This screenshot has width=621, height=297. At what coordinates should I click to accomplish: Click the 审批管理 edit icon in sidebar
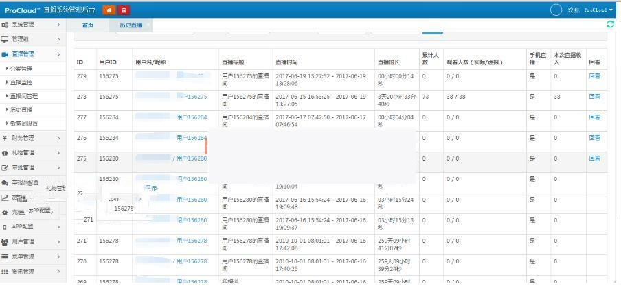5,168
